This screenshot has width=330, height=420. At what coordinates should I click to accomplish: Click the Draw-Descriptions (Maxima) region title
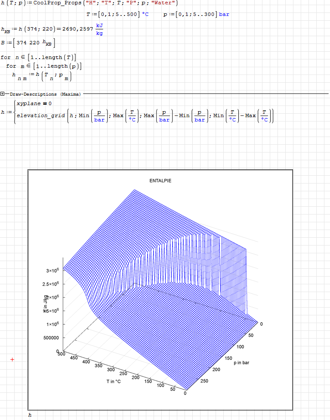(x=45, y=94)
